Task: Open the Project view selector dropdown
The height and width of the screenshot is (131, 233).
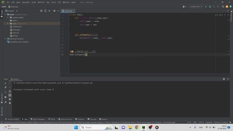Action: click(11, 11)
